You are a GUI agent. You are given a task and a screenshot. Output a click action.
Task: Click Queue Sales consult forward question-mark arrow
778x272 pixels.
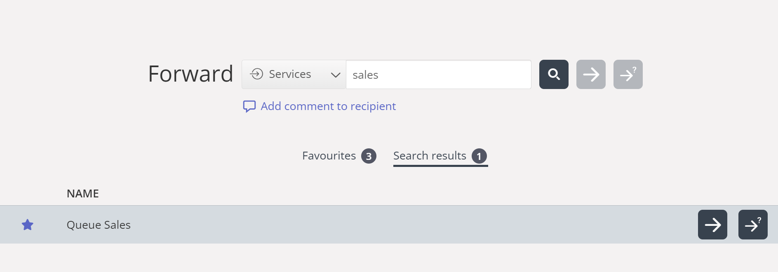753,225
